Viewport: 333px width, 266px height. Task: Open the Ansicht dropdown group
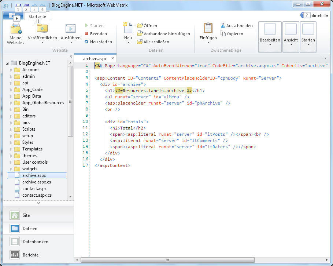[291, 36]
